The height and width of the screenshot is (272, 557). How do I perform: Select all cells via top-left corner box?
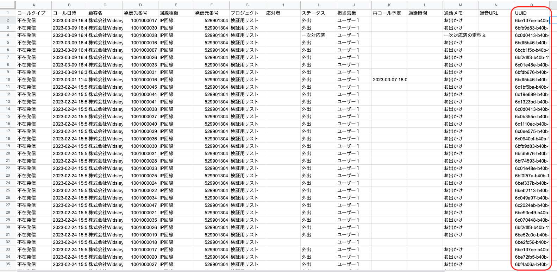[x=8, y=5]
